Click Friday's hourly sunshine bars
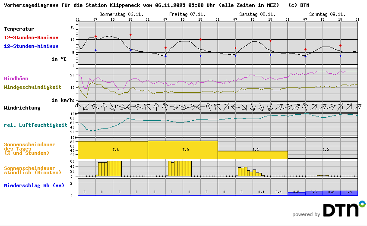 tap(179, 169)
